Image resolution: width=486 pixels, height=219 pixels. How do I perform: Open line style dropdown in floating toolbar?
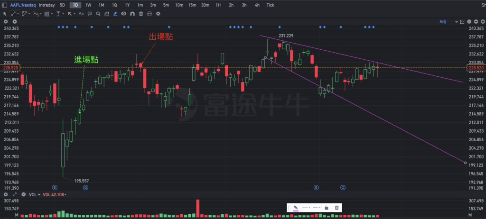click(306, 208)
